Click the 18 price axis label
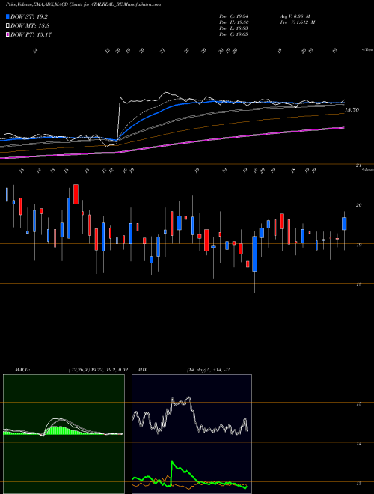The image size is (374, 494). (x=358, y=284)
